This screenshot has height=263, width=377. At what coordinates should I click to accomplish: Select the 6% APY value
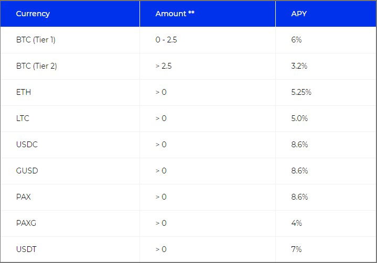tap(296, 40)
